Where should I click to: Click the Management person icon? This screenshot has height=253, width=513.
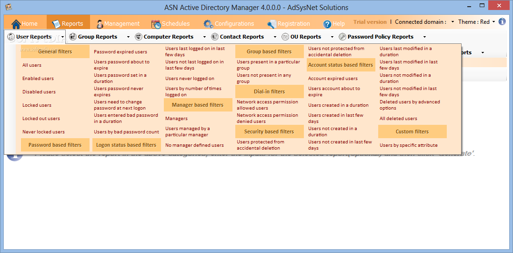100,23
